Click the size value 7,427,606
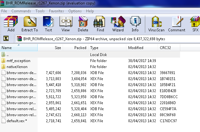Image resolution: width=200 pixels, height=132 pixels. click(53, 73)
